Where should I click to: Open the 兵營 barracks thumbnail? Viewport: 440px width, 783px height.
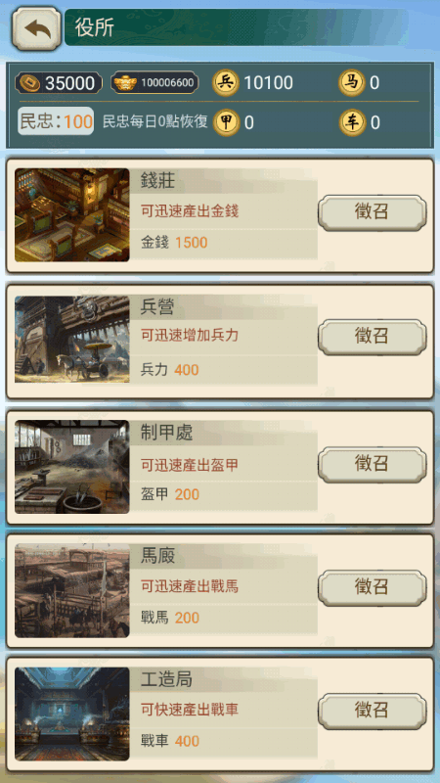(x=71, y=340)
